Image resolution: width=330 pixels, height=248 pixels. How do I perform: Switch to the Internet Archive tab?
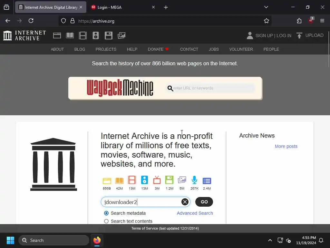coord(51,7)
